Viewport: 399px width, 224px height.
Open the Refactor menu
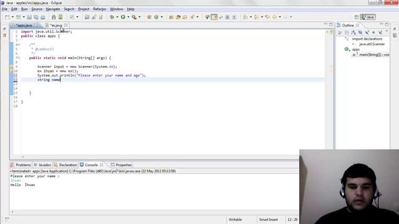[x=100, y=9]
